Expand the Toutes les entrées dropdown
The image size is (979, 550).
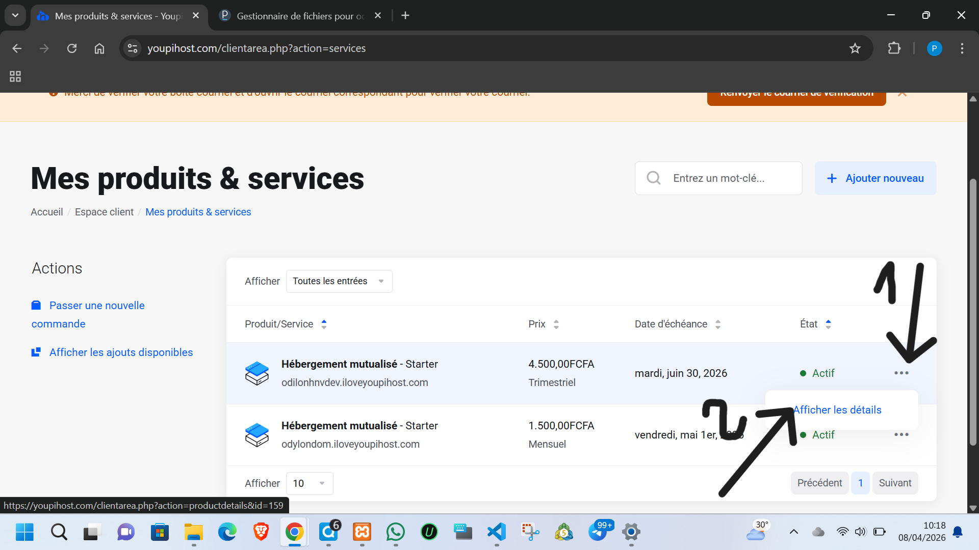pos(339,282)
